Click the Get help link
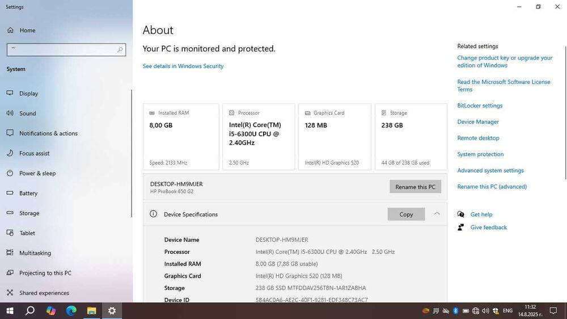 [x=481, y=215]
